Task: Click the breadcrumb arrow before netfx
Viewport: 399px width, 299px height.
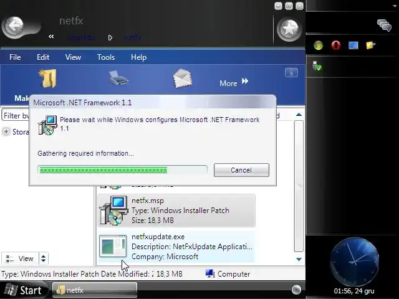Action: (110, 38)
